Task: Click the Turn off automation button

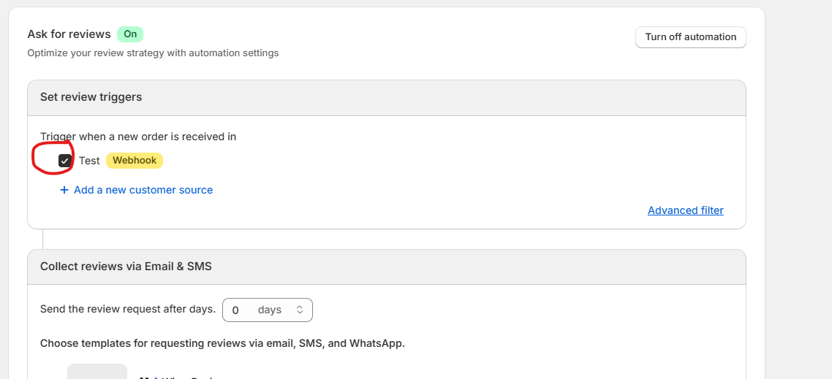Action: point(690,37)
